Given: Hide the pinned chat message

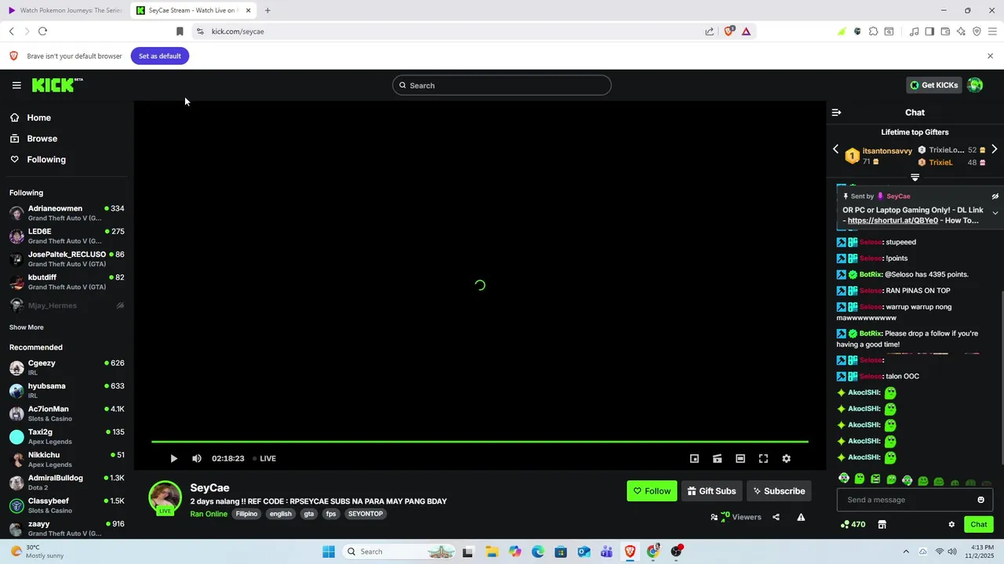Looking at the screenshot, I should [995, 197].
